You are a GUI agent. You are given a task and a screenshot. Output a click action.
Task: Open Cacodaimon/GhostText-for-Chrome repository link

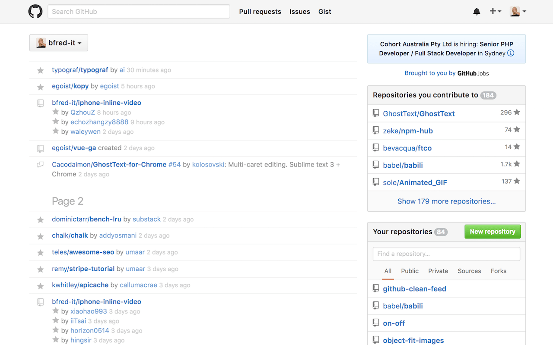coord(109,164)
